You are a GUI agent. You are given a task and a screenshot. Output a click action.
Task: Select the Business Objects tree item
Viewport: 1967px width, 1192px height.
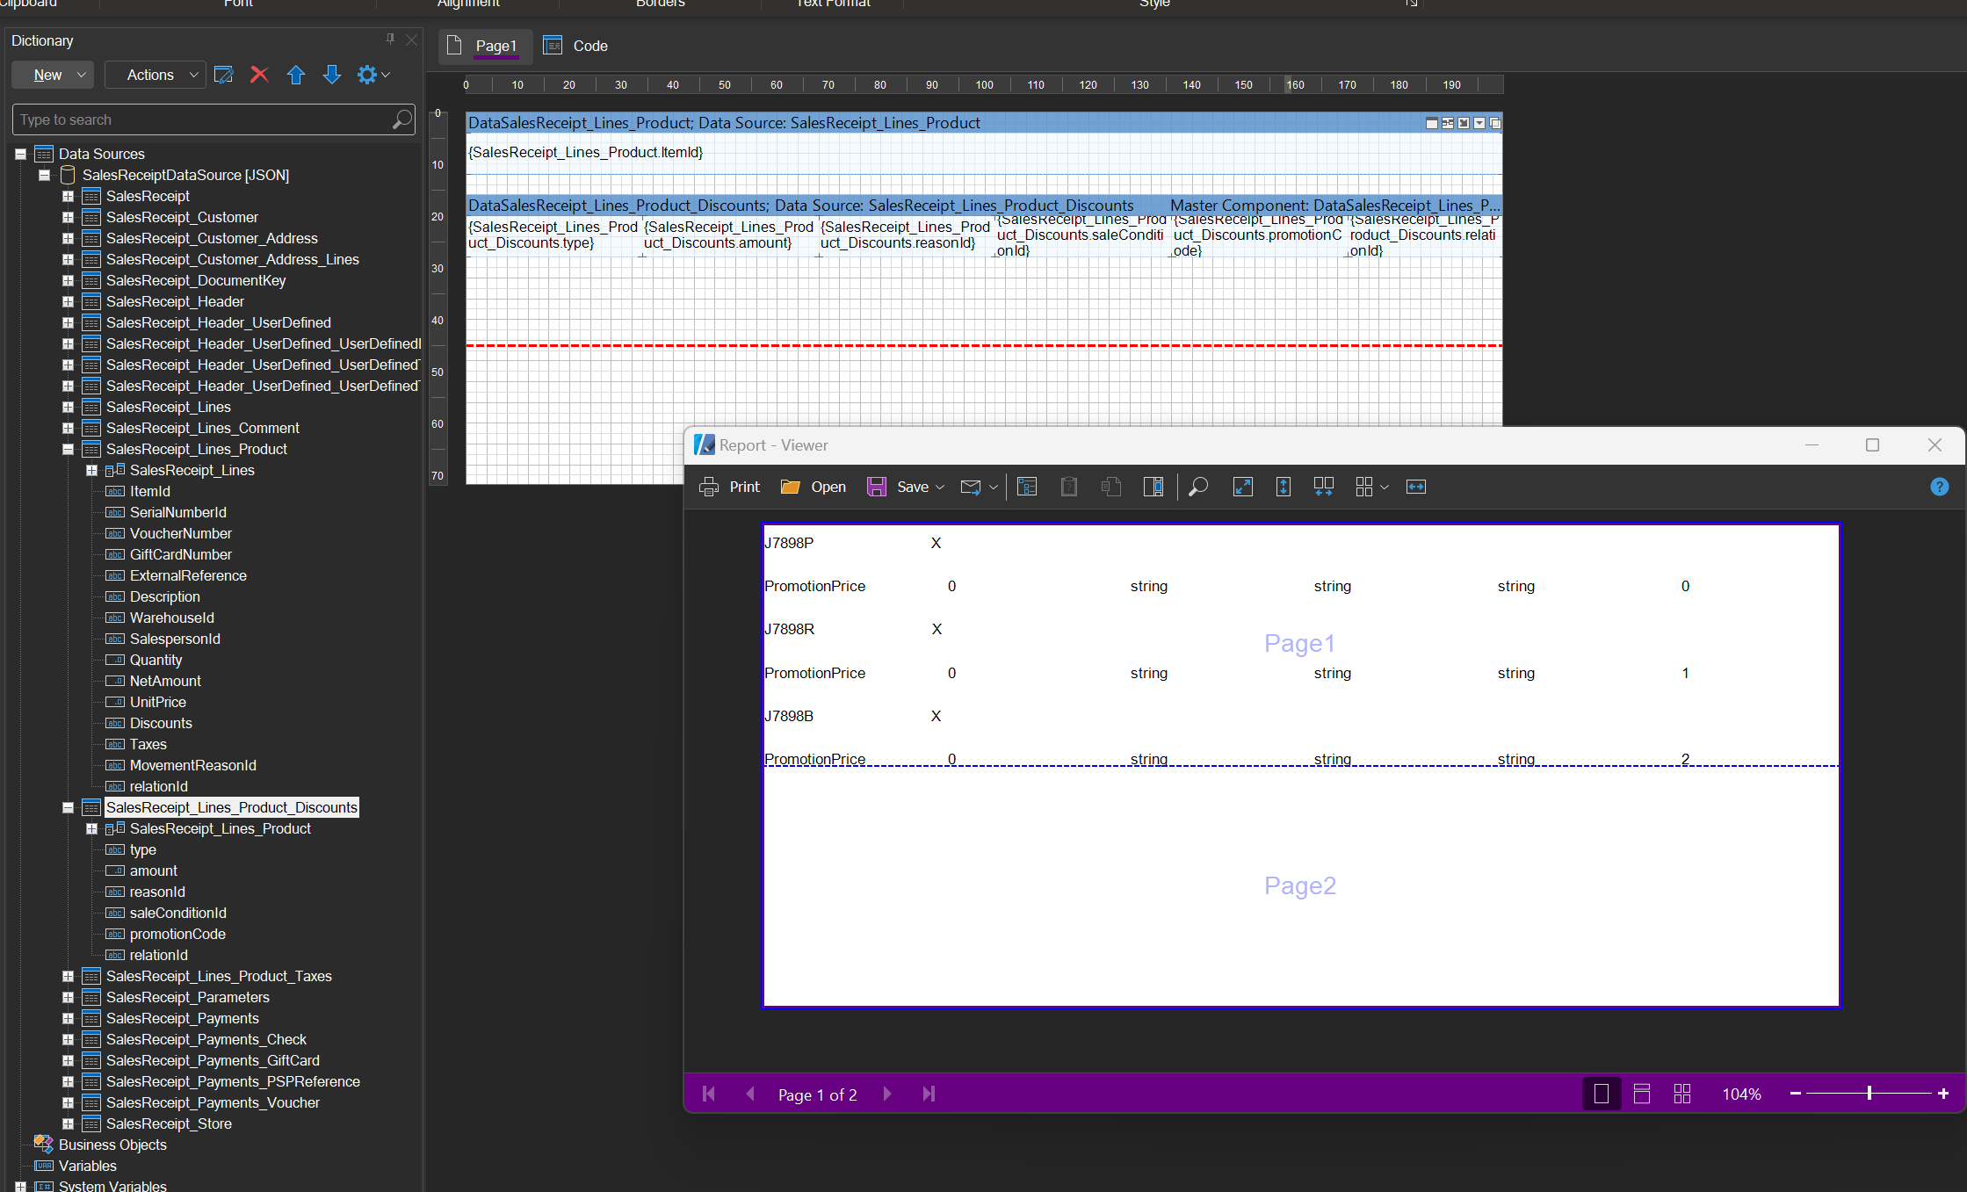click(x=112, y=1145)
